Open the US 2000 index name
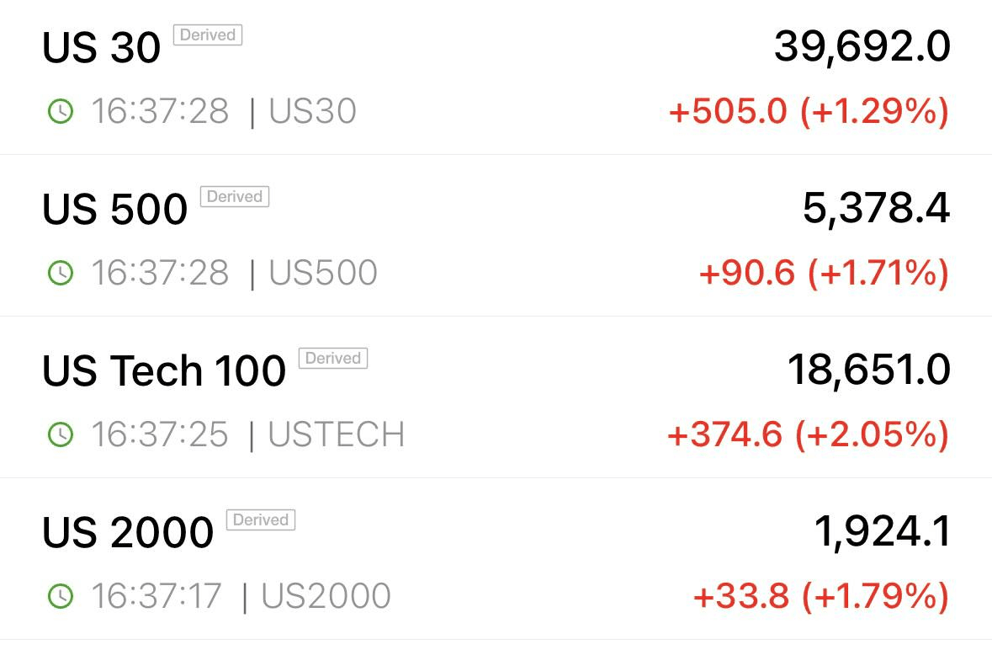The width and height of the screenshot is (992, 650). click(128, 532)
